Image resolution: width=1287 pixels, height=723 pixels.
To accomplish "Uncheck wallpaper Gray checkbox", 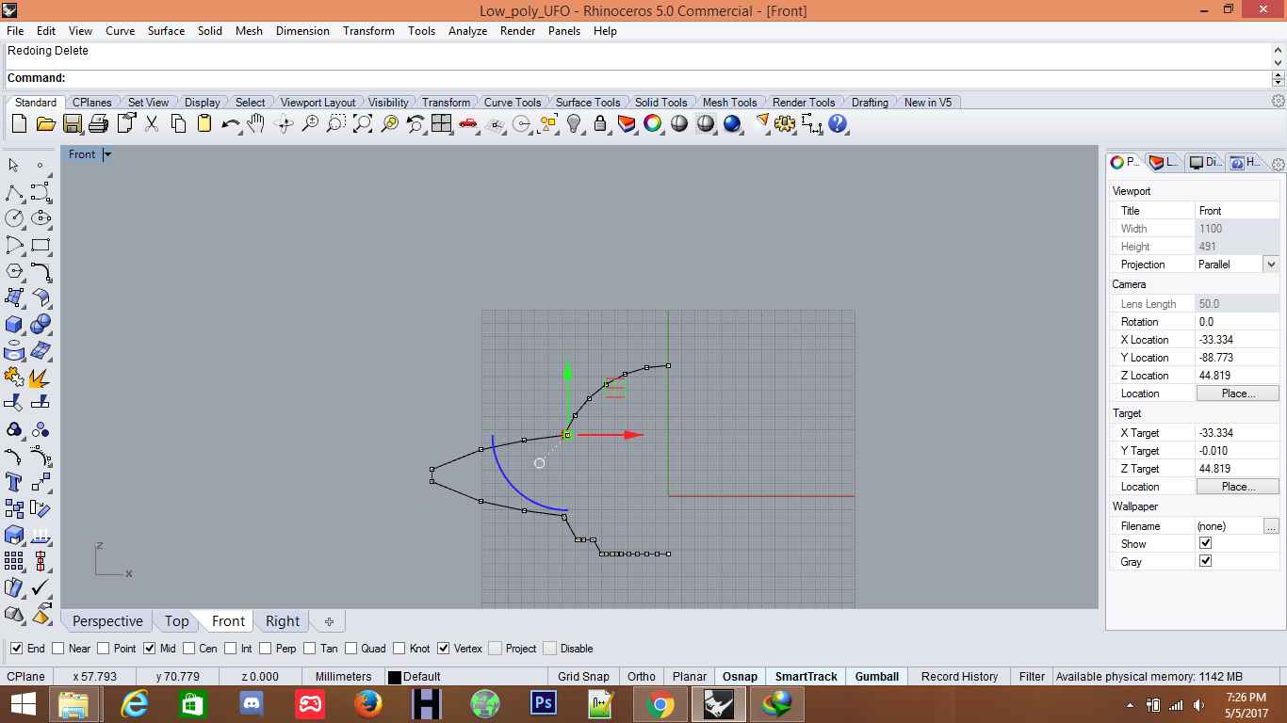I will [1205, 561].
